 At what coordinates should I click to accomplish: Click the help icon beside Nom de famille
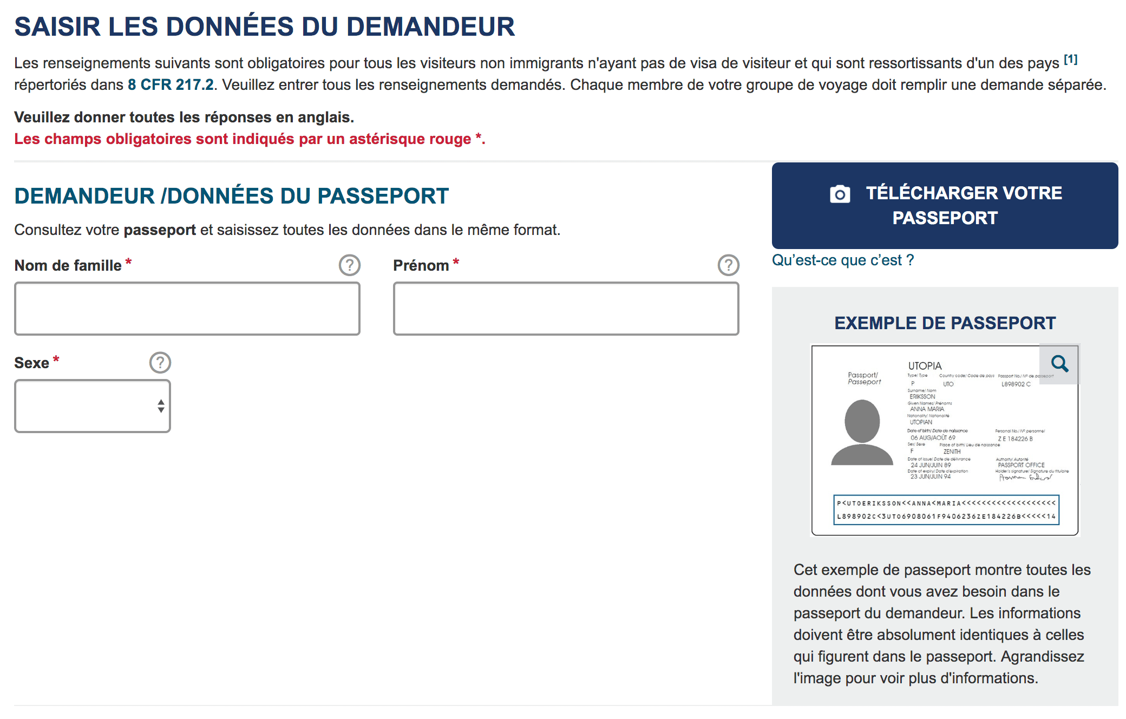(350, 265)
